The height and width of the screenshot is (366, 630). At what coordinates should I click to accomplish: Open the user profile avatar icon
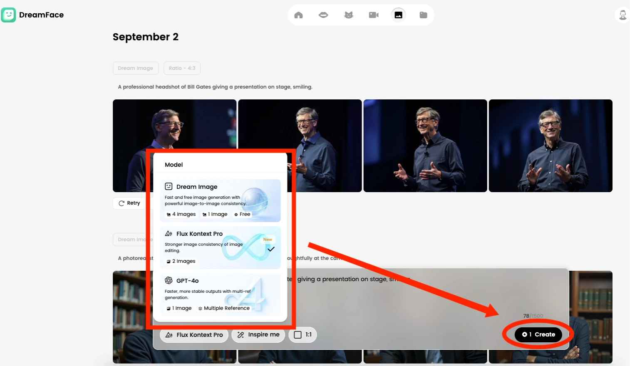pos(622,15)
